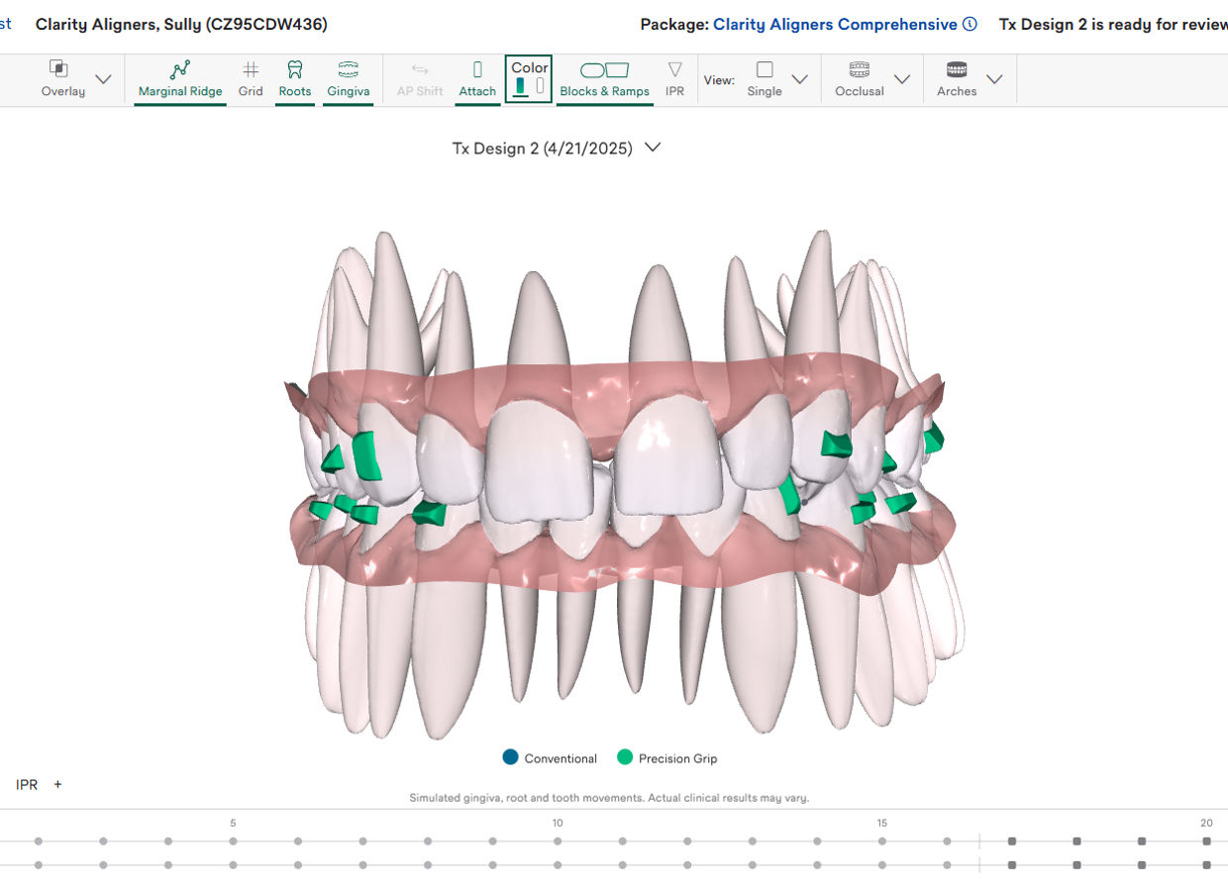Show IPR triangle markers from toolbar
This screenshot has height=891, width=1228.
coord(674,79)
